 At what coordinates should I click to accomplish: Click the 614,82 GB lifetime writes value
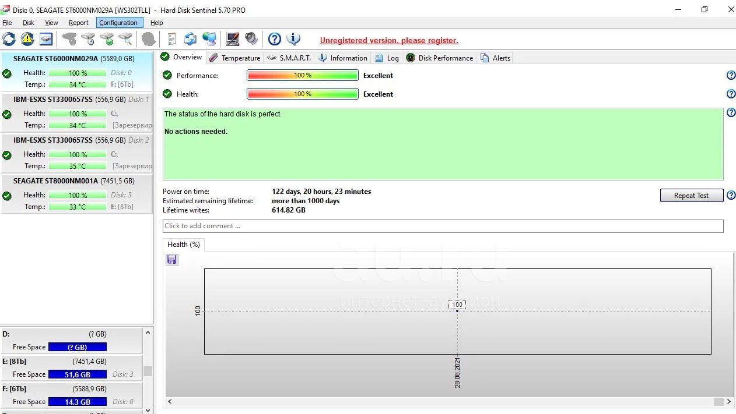point(289,210)
